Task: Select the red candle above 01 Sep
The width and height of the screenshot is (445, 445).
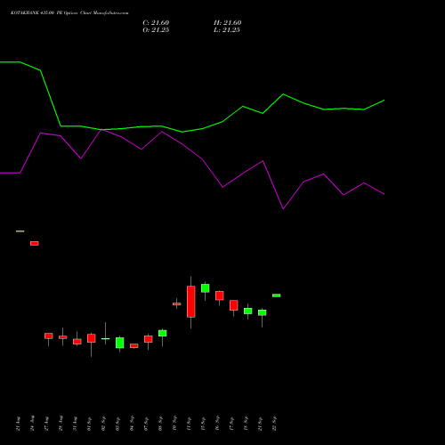Action: tap(92, 338)
